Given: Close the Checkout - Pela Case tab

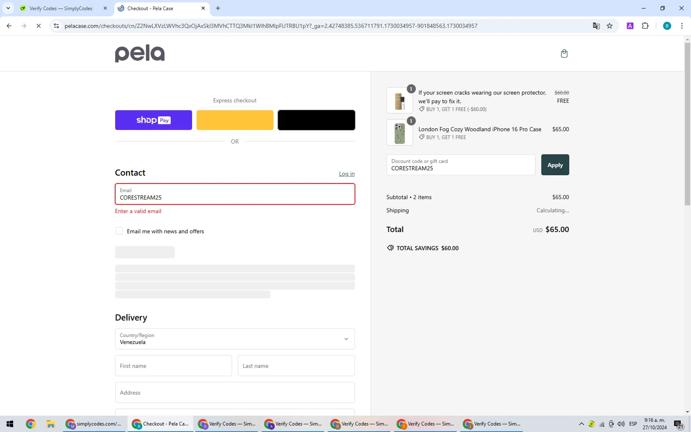Looking at the screenshot, I should click(203, 8).
